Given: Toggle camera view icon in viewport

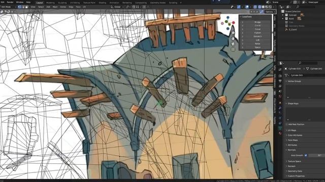Looking at the screenshot, I should coord(233,44).
